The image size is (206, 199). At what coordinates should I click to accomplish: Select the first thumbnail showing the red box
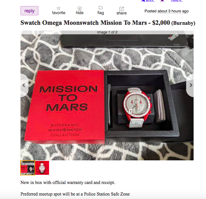click(x=28, y=168)
